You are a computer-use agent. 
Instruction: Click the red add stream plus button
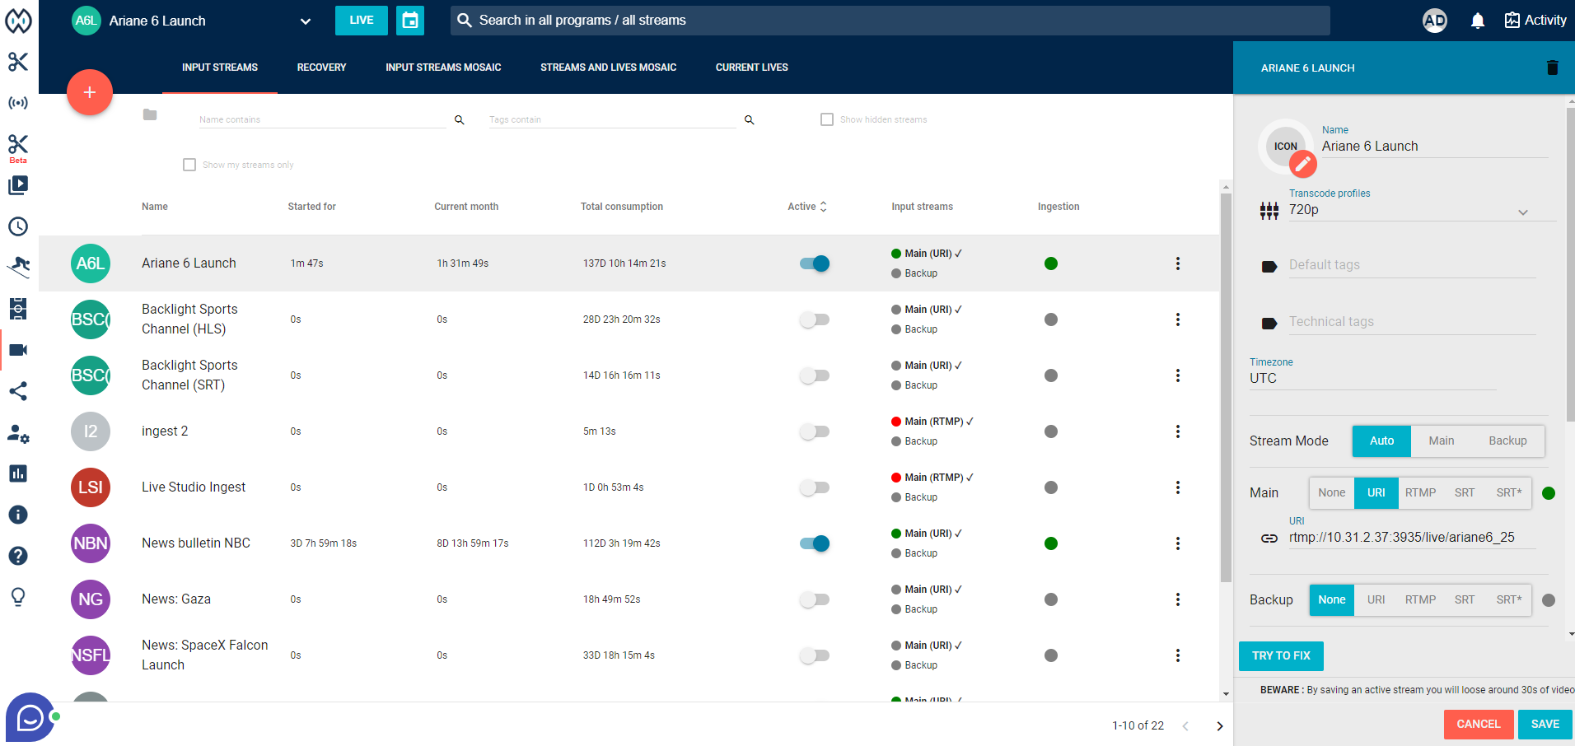click(x=90, y=92)
